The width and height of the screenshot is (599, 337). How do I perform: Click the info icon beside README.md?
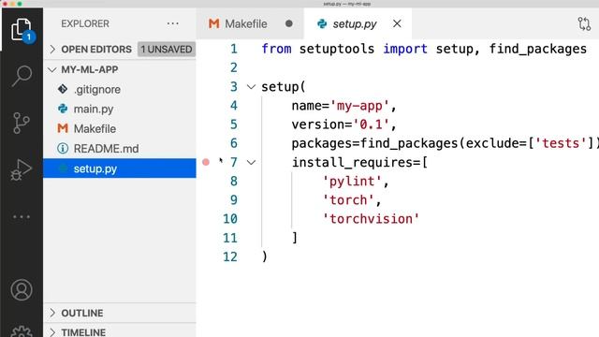coord(63,149)
